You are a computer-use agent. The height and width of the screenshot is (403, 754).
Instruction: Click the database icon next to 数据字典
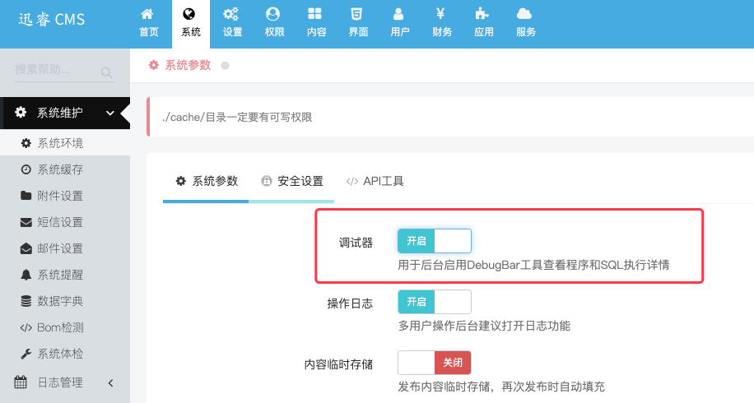tap(26, 301)
